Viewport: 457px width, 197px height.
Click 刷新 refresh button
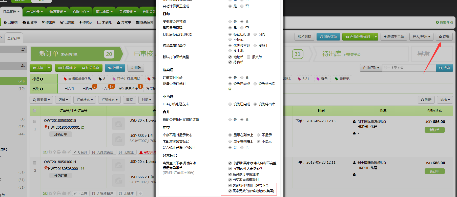pos(426,100)
